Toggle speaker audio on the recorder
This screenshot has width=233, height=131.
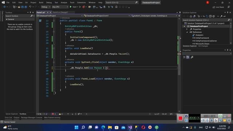click(x=203, y=120)
